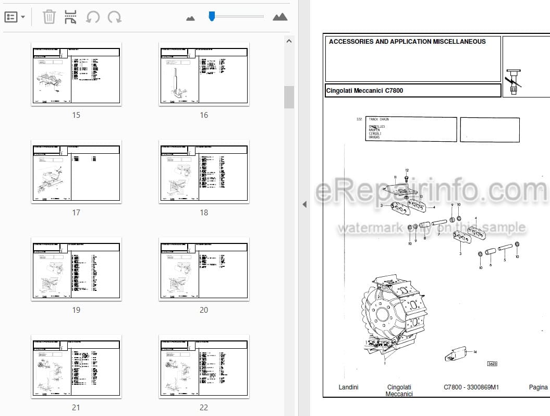Open the thumbnail panel options menu
The height and width of the screenshot is (416, 550).
tap(15, 17)
